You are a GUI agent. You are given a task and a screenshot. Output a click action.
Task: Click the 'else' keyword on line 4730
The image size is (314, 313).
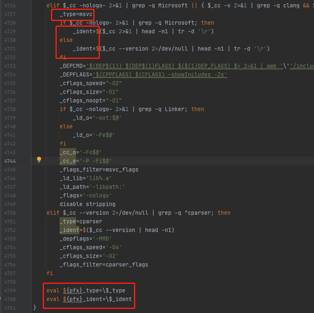click(66, 40)
